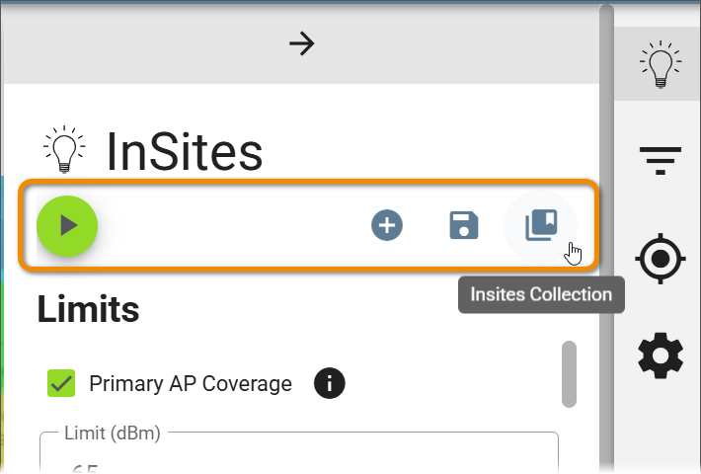Click the lightbulb beside InSites heading
Screen dimensions: 701x474
(x=64, y=149)
